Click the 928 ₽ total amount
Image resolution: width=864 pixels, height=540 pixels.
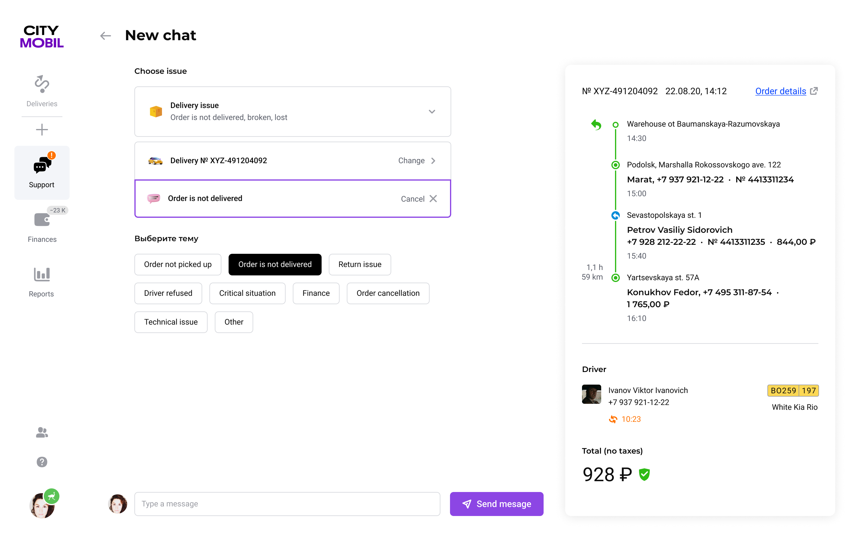click(x=607, y=475)
